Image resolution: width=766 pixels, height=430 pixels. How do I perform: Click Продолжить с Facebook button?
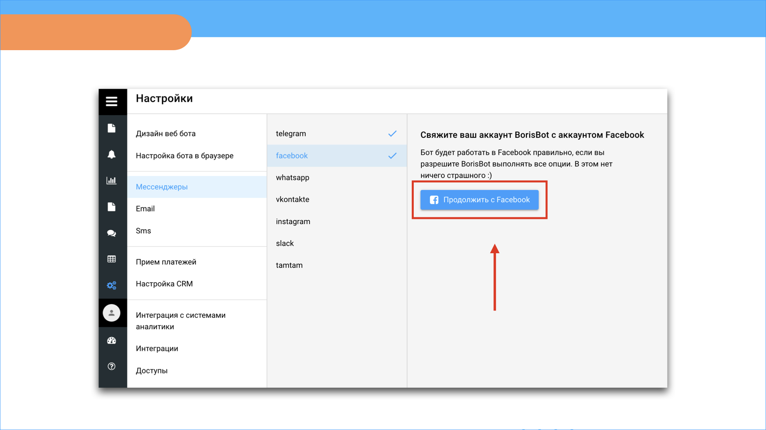pyautogui.click(x=480, y=200)
